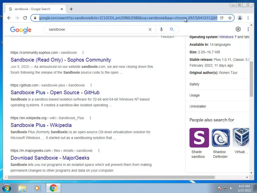
Task: Expand the Uninstaller section
Action: [217, 106]
